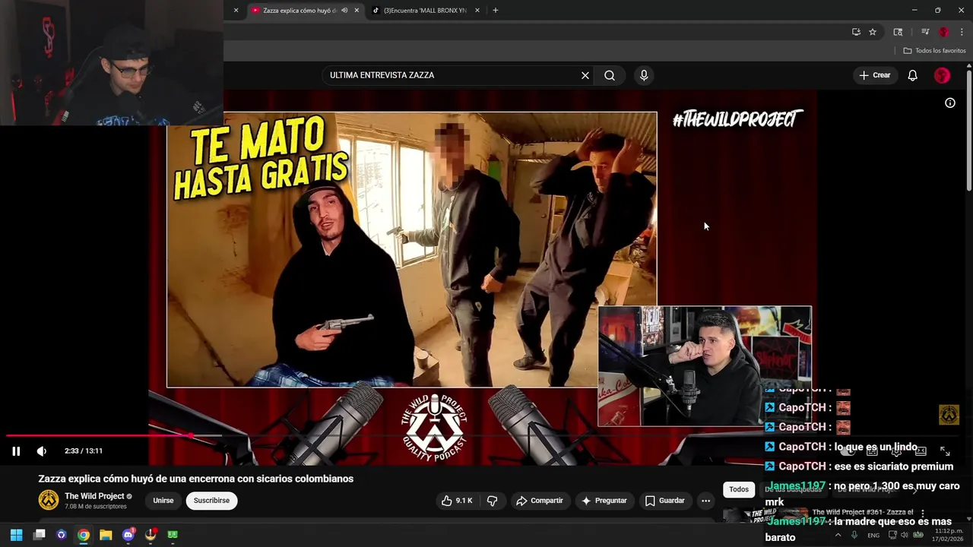Open Task View on the taskbar
Viewport: 973px width, 547px height.
click(x=40, y=535)
